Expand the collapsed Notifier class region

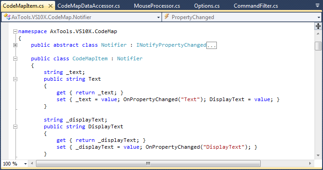click(15, 45)
